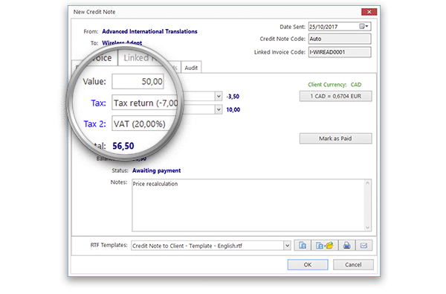The height and width of the screenshot is (294, 446).
Task: Click the Linked Invoice Code field
Action: (340, 52)
